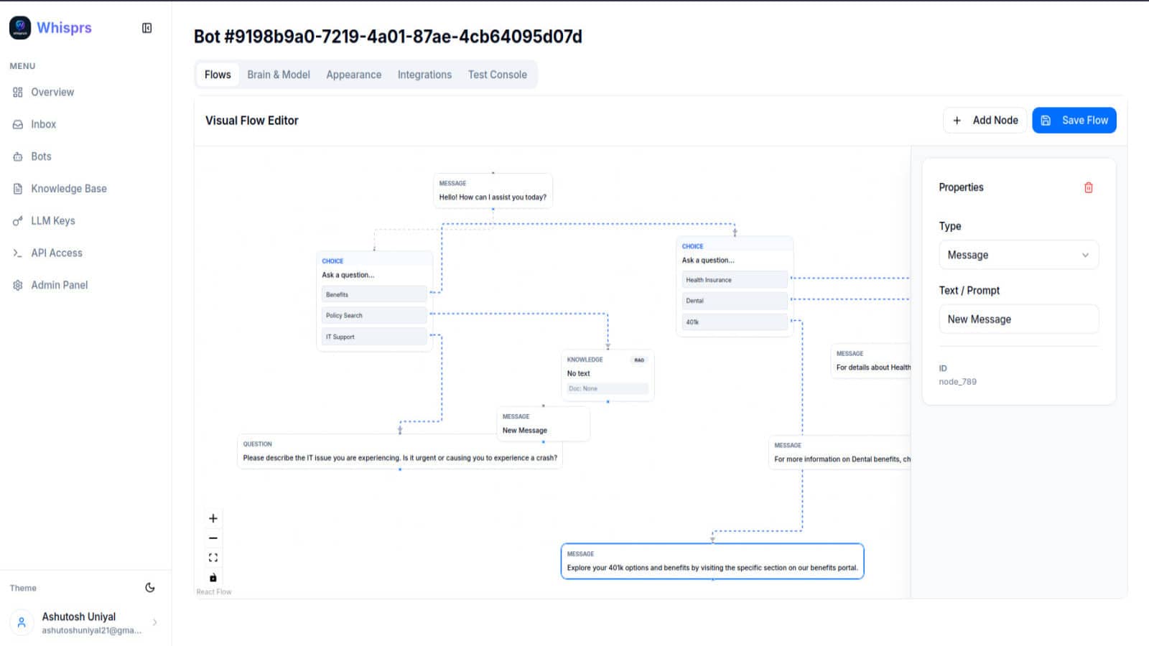Click the fit-view icon in flow controls
The height and width of the screenshot is (646, 1149).
(x=213, y=557)
